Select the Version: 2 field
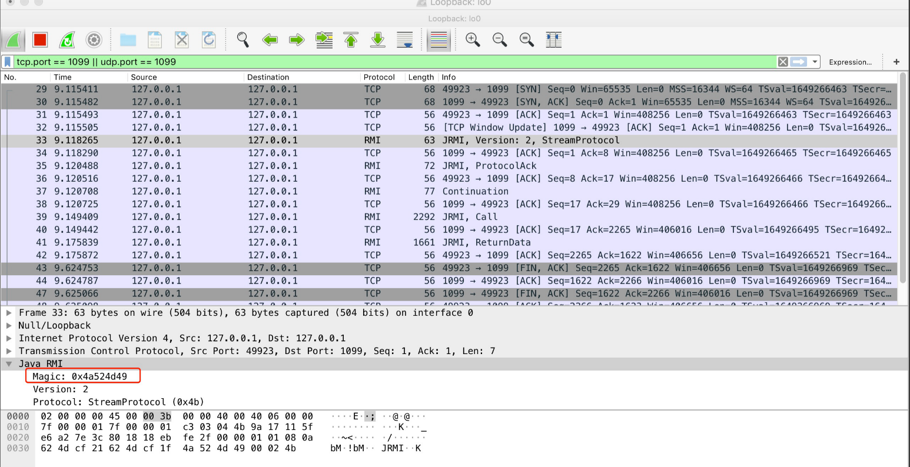910x467 pixels. [61, 389]
